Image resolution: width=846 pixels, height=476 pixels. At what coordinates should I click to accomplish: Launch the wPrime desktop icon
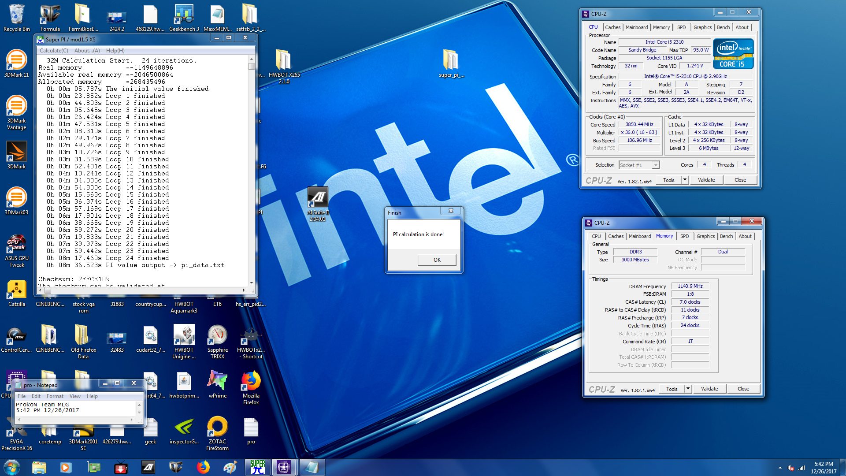[217, 384]
